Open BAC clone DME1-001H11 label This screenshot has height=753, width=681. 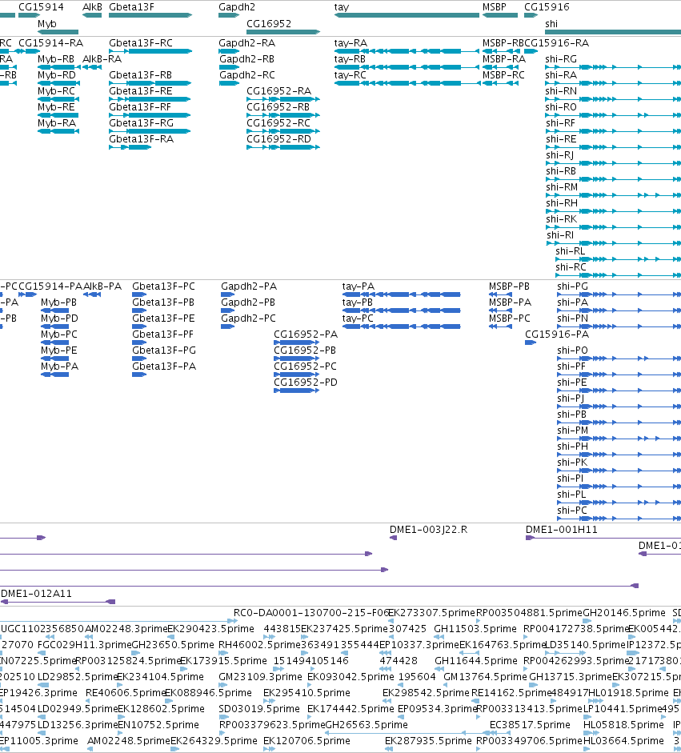coord(562,530)
